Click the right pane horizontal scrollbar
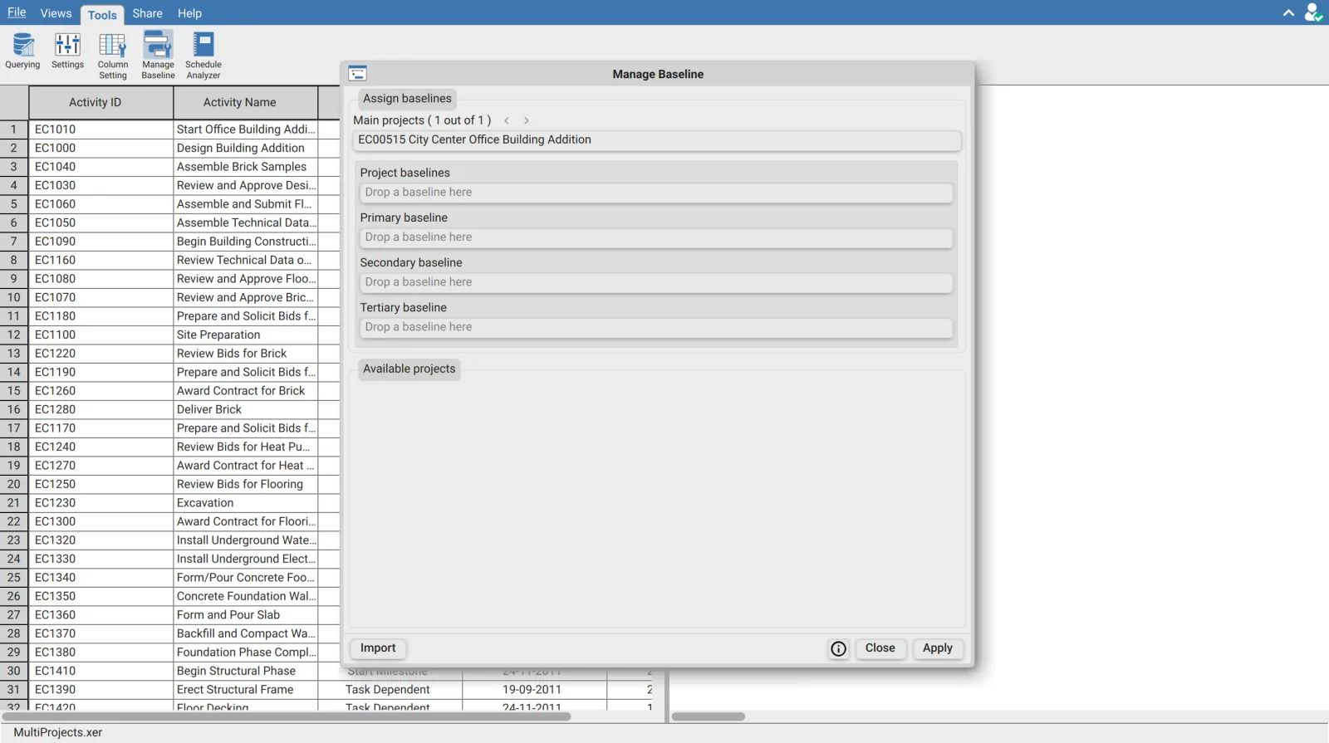This screenshot has height=743, width=1329. click(709, 716)
